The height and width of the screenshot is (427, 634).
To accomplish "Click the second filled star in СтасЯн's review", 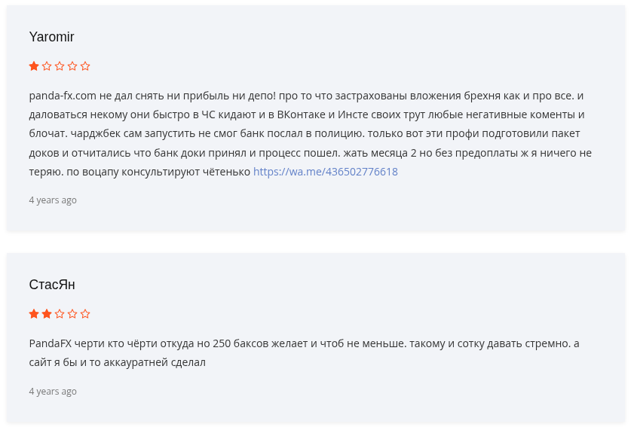I will 47,314.
